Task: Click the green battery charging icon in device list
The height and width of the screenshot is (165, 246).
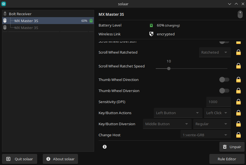Action: pyautogui.click(x=91, y=21)
